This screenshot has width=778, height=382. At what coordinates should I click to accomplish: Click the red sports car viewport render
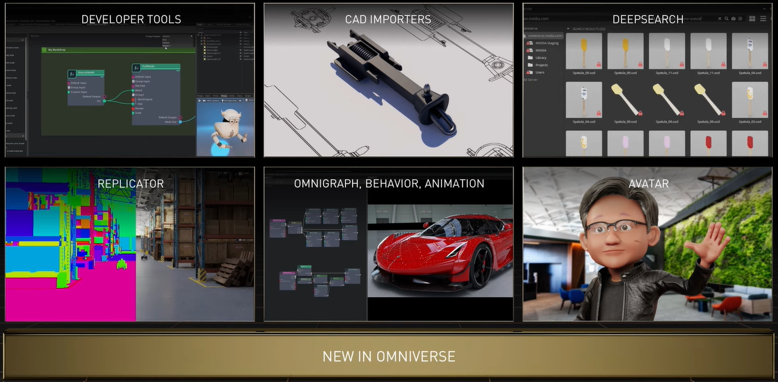tap(440, 251)
